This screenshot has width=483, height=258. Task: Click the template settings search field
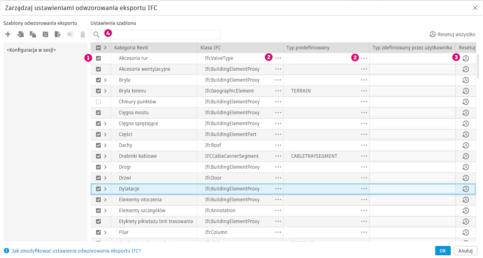[x=159, y=35]
